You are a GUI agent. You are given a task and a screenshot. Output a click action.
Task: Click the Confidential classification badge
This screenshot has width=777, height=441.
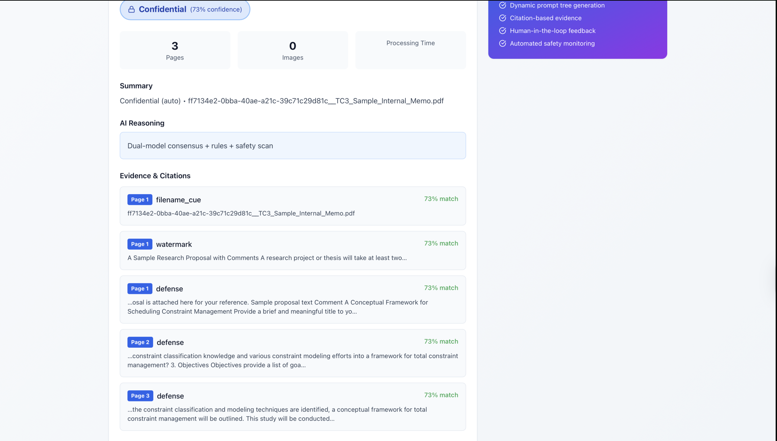coord(185,9)
